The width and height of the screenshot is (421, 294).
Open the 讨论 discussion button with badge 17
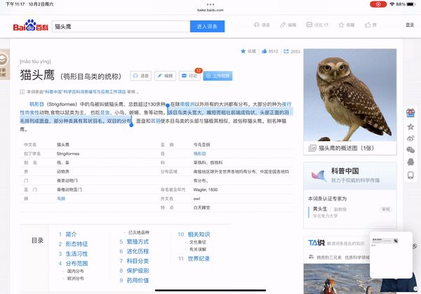[x=190, y=74]
